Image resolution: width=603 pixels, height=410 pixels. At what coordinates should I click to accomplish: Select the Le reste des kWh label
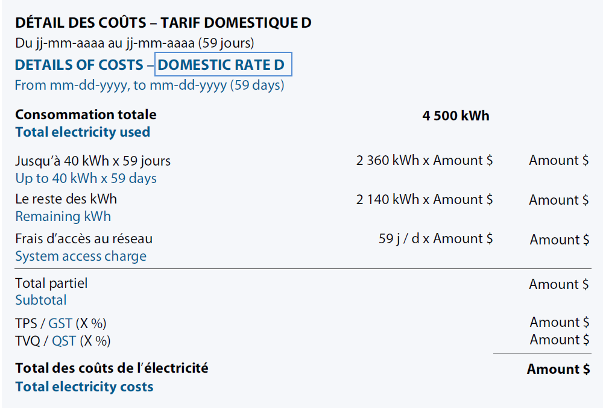pyautogui.click(x=66, y=199)
